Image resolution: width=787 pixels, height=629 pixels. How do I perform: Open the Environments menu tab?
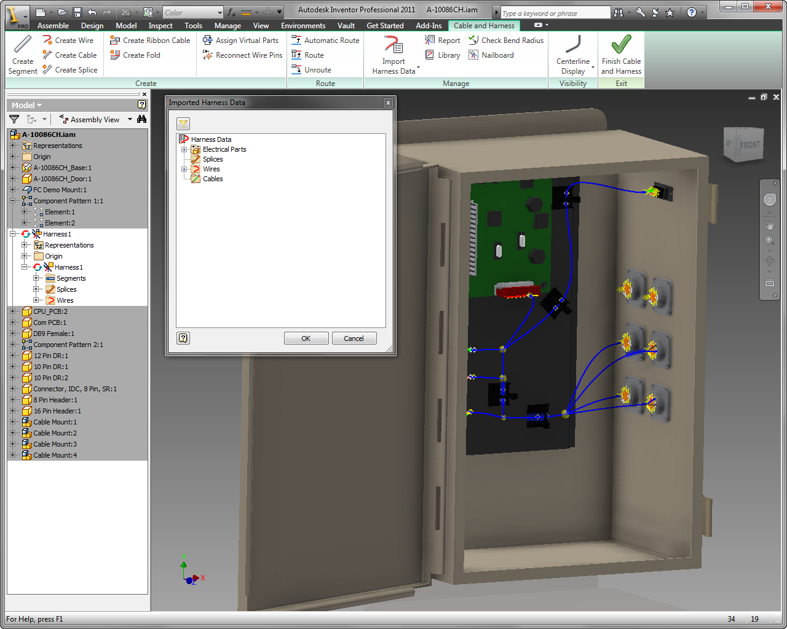pyautogui.click(x=303, y=25)
